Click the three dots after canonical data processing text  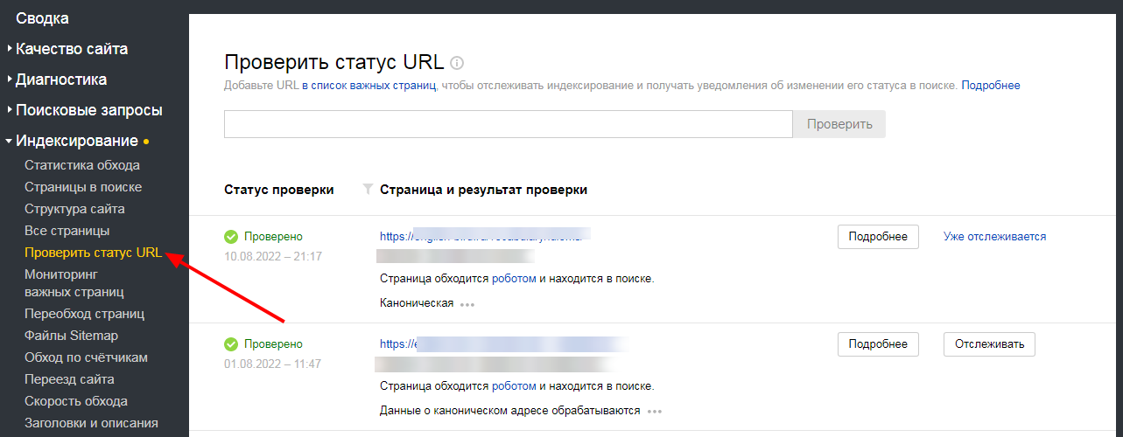655,411
